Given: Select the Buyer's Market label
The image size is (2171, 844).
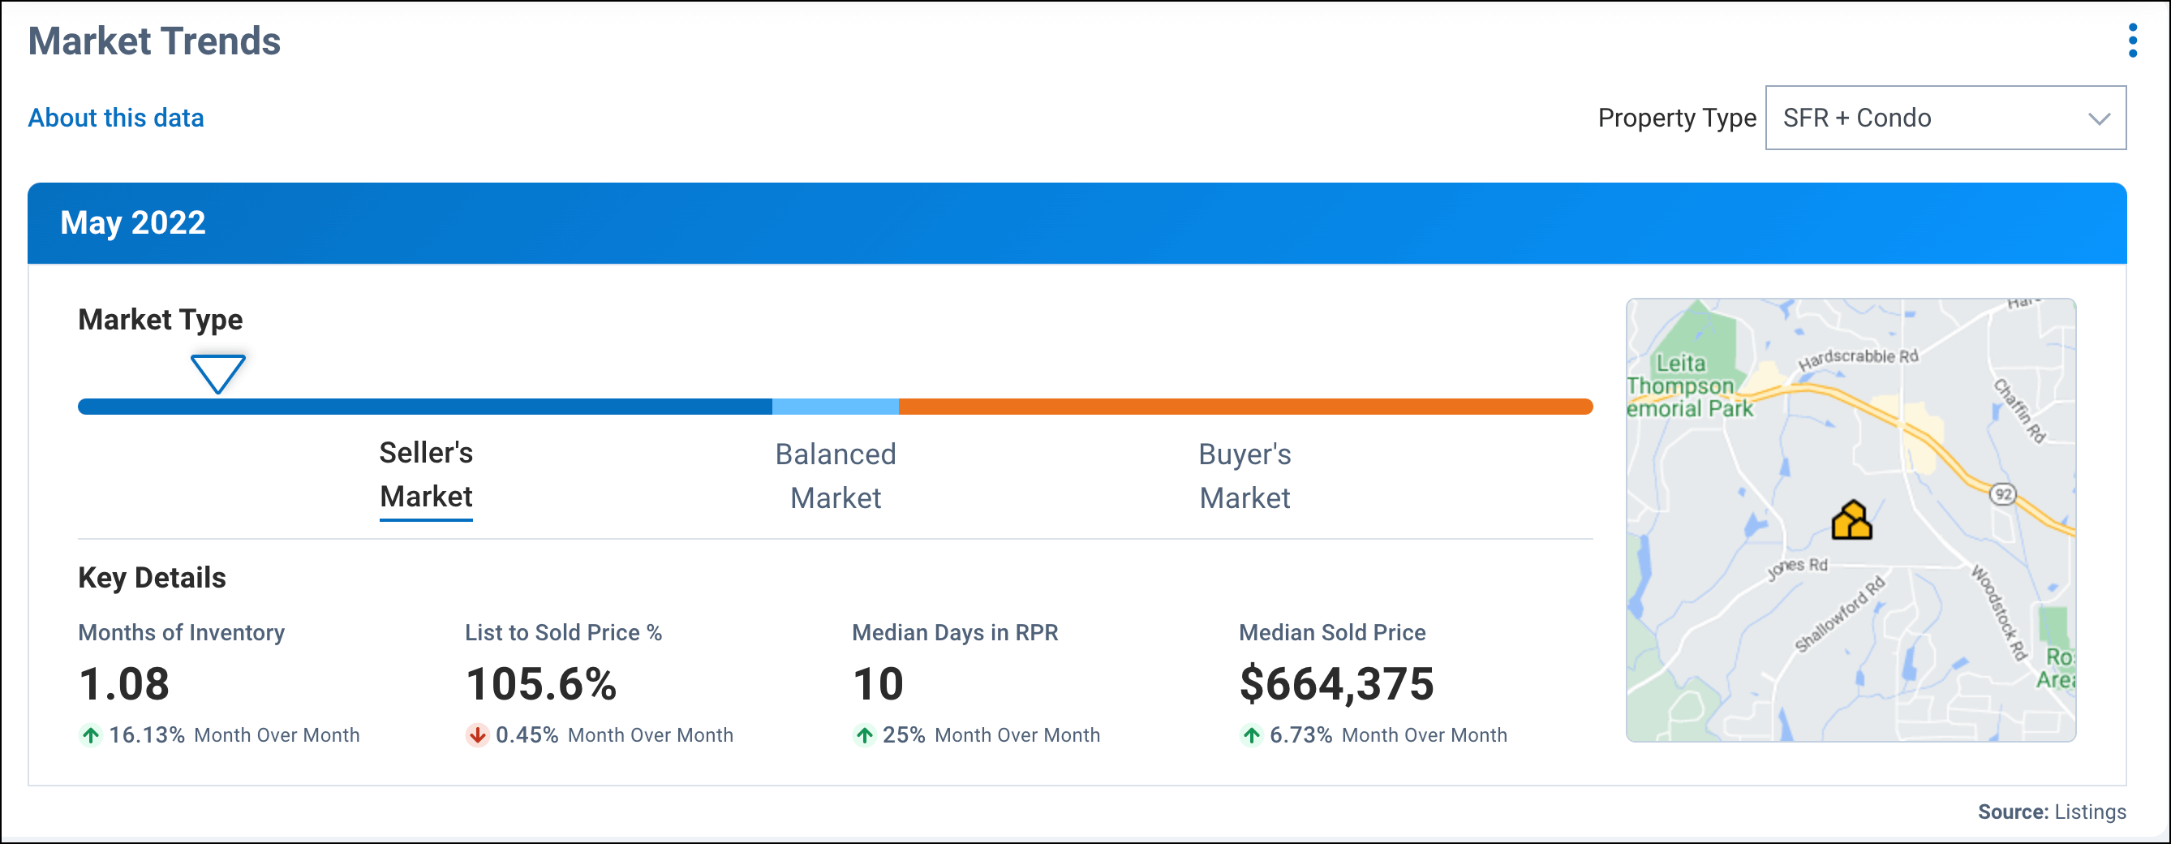Looking at the screenshot, I should [x=1244, y=475].
